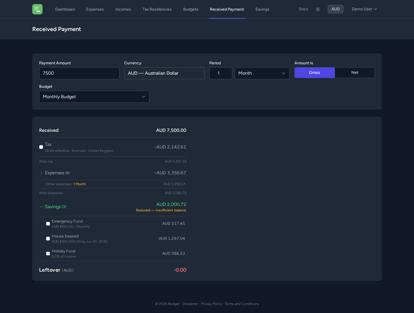
Task: Click the tax amount -AUD 2,142.61
Action: (170, 147)
